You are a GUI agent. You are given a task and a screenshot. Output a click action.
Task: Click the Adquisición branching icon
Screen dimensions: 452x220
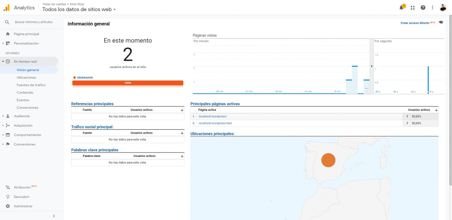pyautogui.click(x=8, y=126)
